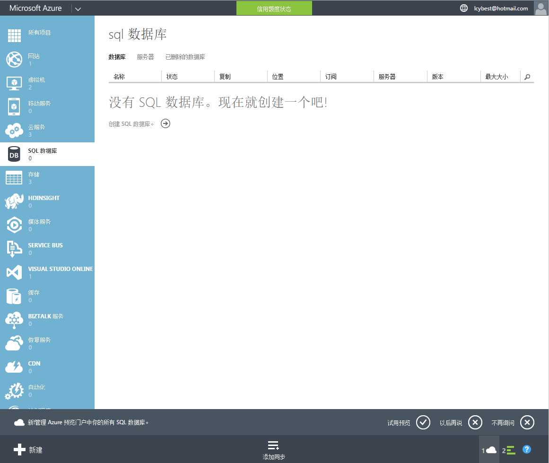This screenshot has width=549, height=463.
Task: Click the X icon for 以后再说
Action: click(x=475, y=422)
